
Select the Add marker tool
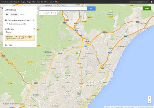click(x=52, y=13)
